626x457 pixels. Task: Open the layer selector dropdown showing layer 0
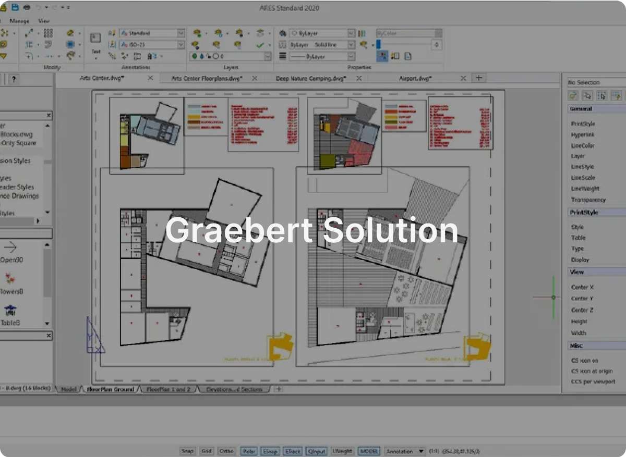[x=231, y=56]
